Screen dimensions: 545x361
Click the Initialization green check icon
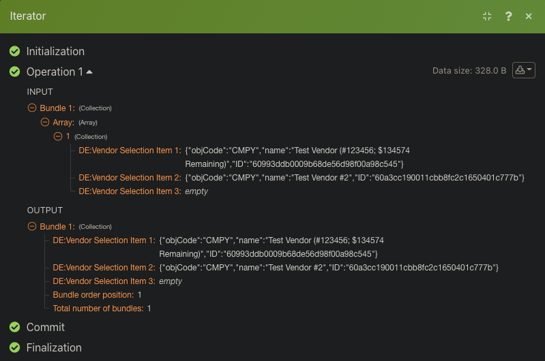(x=14, y=51)
